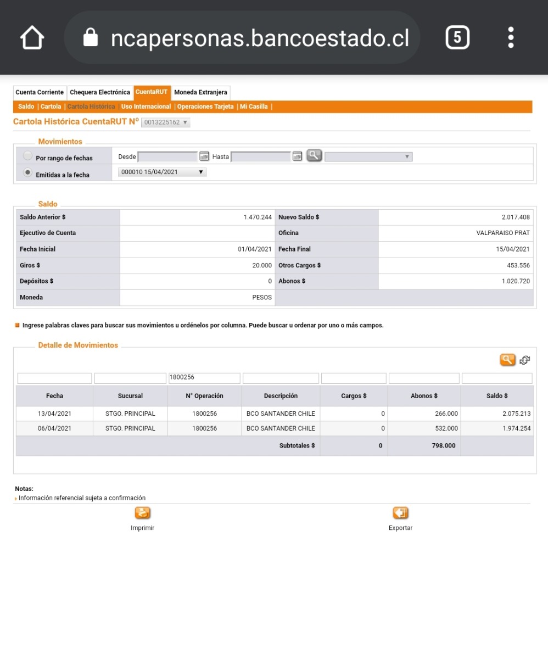Click the 06/04/2021 date cell

[55, 428]
